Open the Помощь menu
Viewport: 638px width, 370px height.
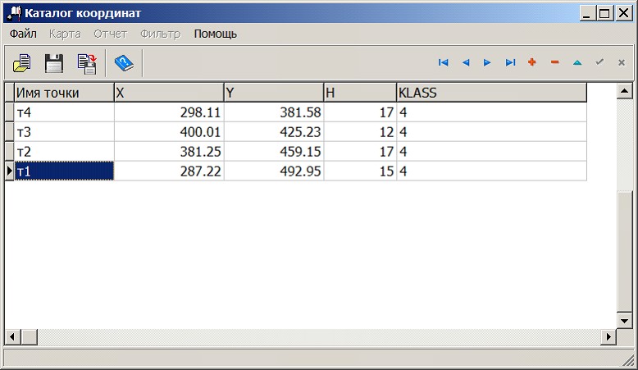(216, 34)
